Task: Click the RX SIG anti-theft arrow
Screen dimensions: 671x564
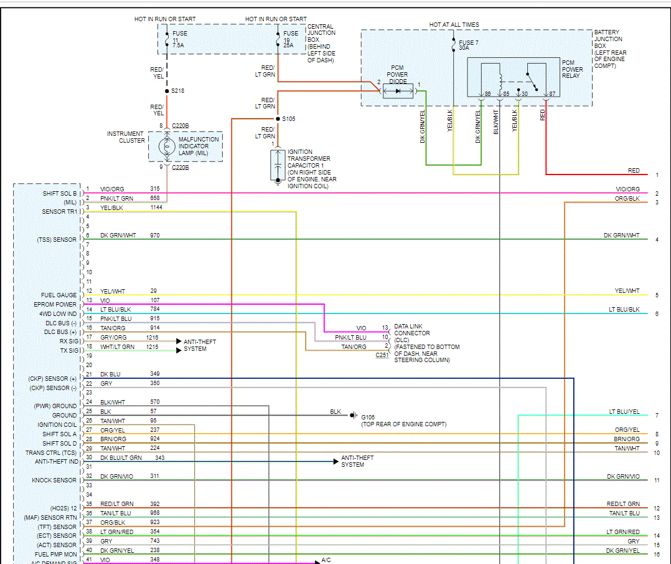Action: (x=179, y=342)
